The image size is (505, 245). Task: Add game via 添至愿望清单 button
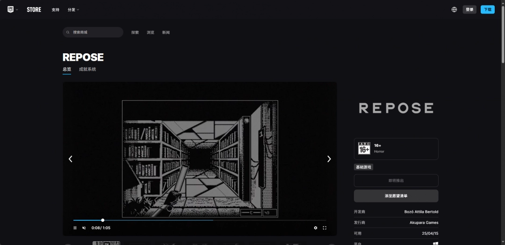(x=396, y=196)
